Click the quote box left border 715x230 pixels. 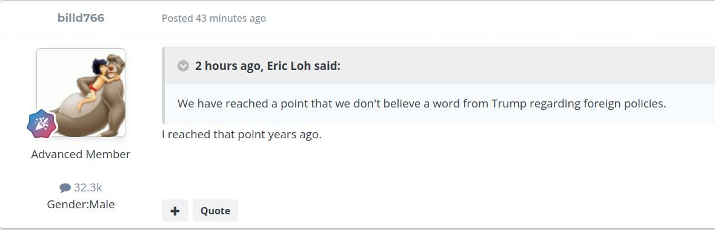[163, 86]
